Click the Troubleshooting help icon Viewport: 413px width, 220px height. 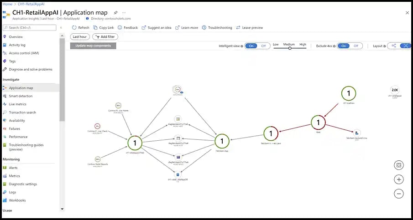click(x=204, y=28)
